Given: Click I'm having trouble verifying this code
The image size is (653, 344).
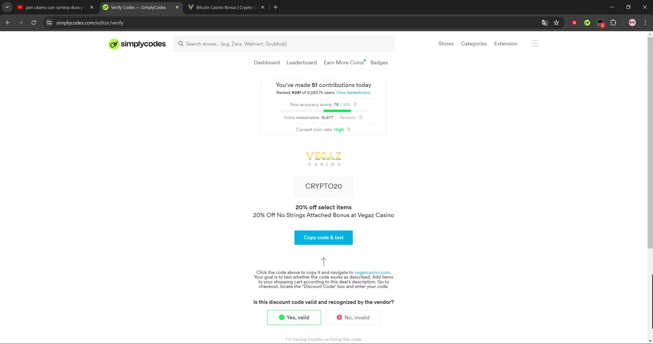Looking at the screenshot, I should coord(323,339).
